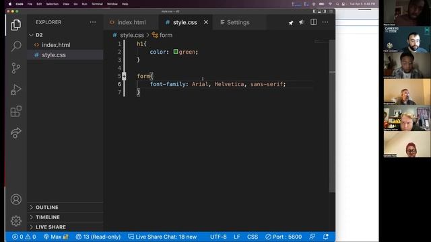
Task: Open the Source Control view
Action: point(16,68)
